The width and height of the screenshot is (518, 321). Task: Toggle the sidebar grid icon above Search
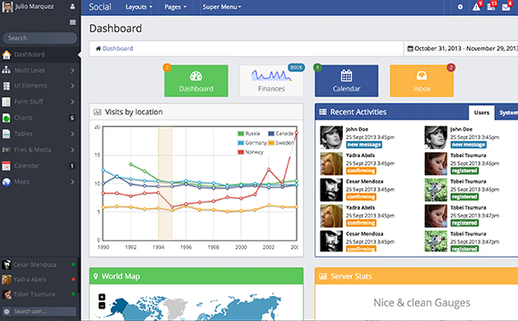point(72,22)
